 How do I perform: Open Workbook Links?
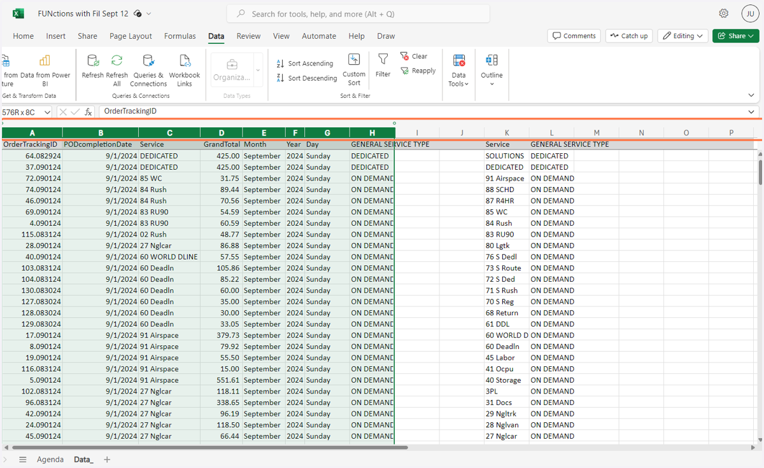pos(185,71)
